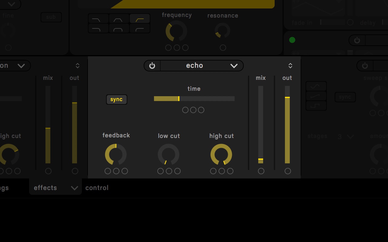Click modulation slot under resonance knob
The image size is (388, 242).
(223, 48)
